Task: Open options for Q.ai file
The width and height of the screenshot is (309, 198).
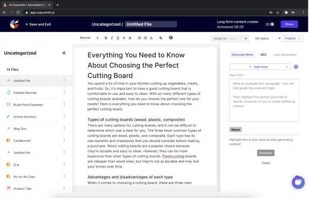Action: tap(64, 164)
